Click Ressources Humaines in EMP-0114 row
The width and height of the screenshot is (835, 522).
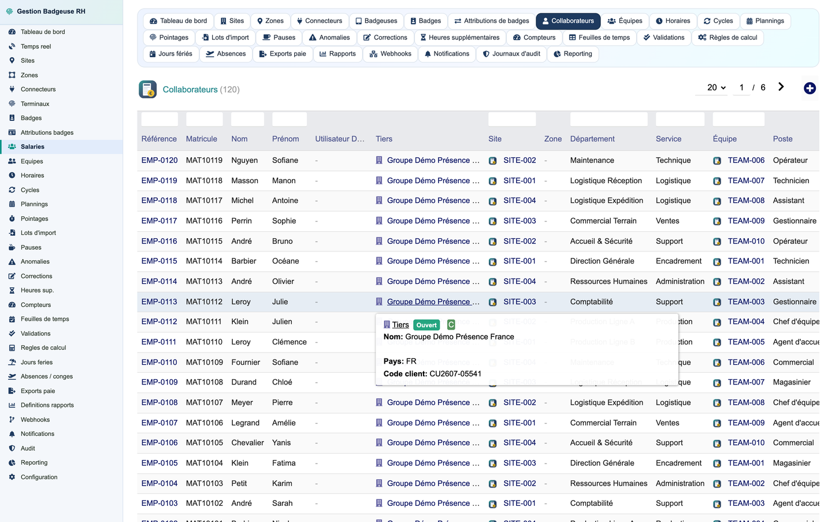point(608,282)
